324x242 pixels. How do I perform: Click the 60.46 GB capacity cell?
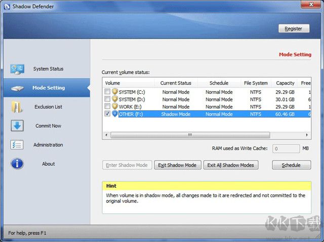(285, 114)
